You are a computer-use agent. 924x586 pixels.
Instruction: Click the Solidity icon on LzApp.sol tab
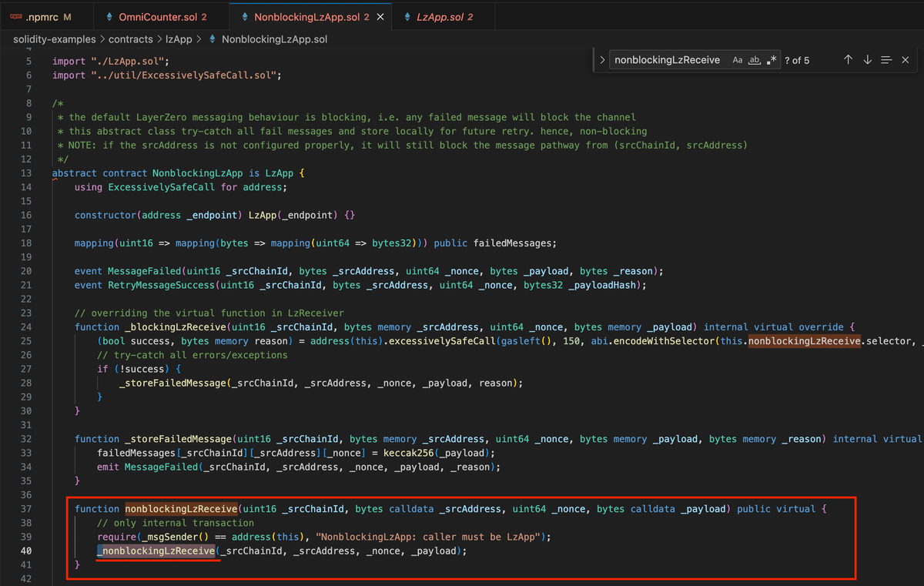click(407, 17)
